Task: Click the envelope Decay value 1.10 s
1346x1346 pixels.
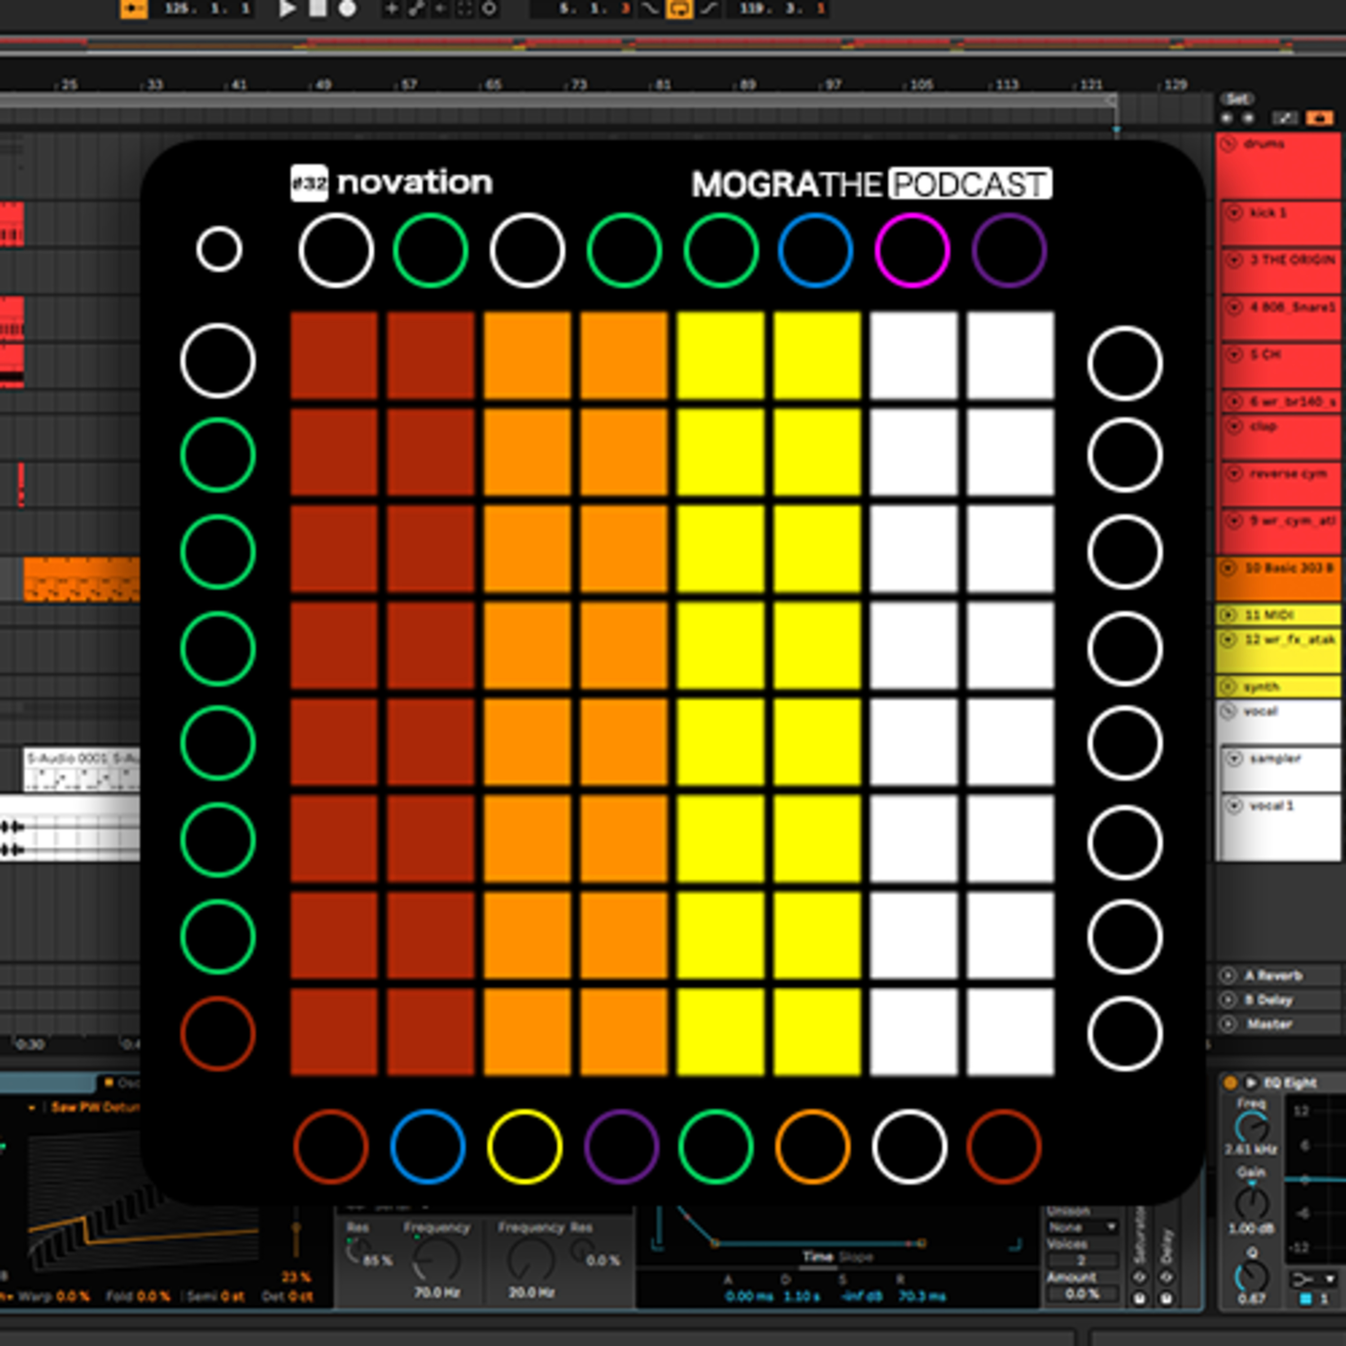Action: click(801, 1297)
